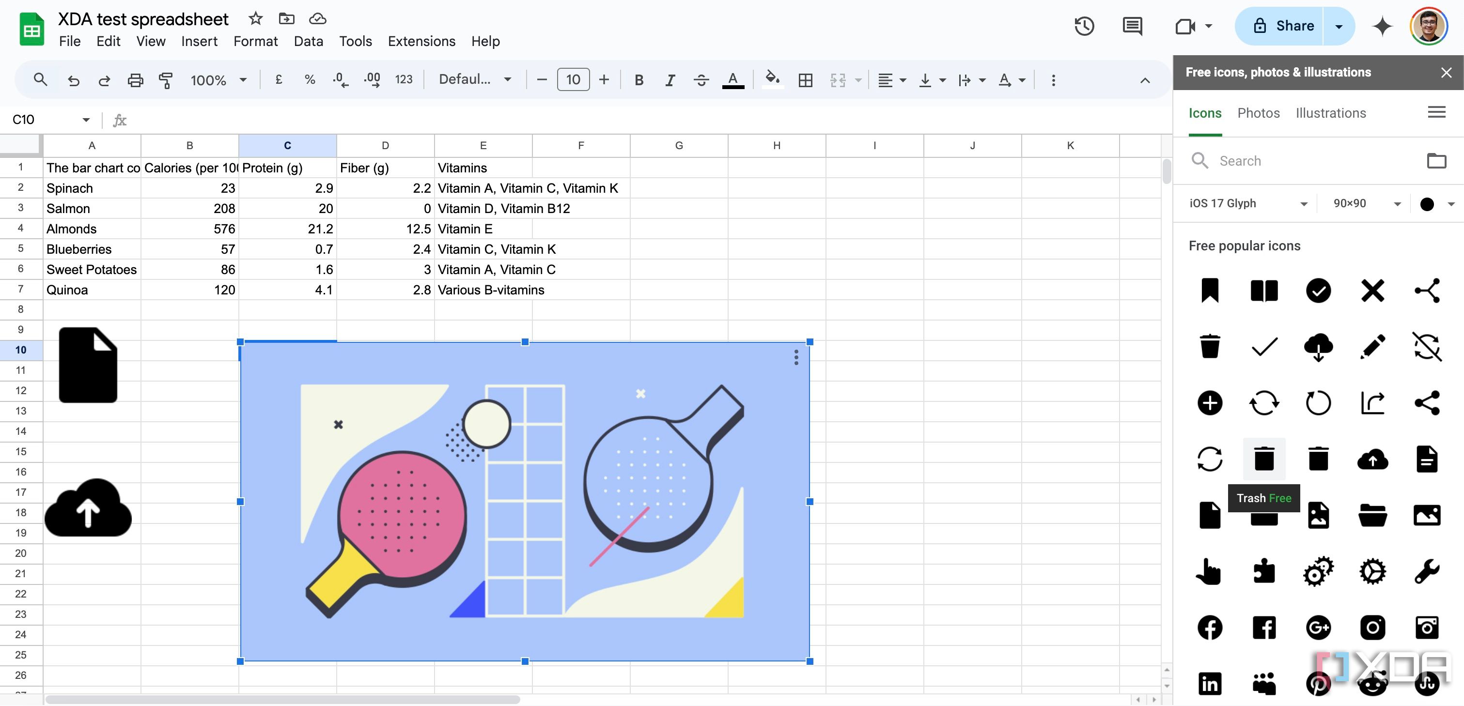
Task: Select the strikethrough text icon
Action: [x=701, y=80]
